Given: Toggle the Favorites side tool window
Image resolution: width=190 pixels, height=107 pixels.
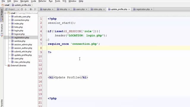Looking at the screenshot, I should [2, 103].
